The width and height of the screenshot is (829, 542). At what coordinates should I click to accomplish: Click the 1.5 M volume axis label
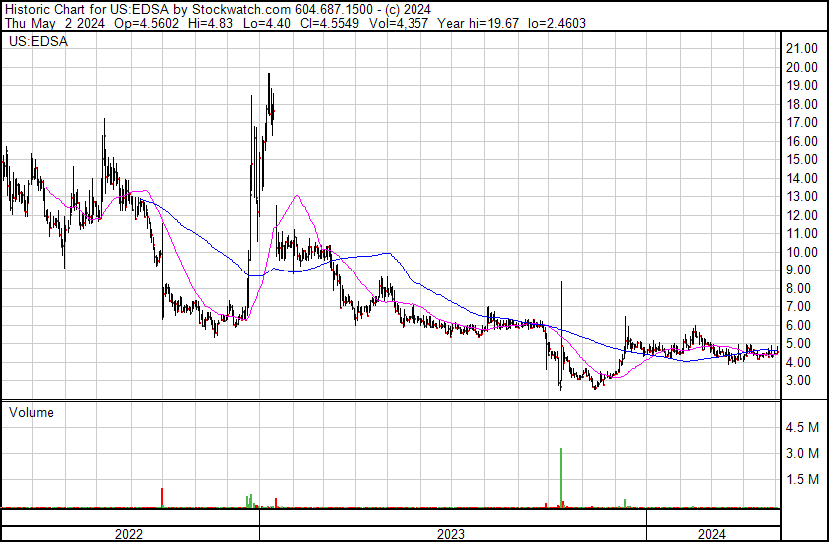(x=803, y=480)
